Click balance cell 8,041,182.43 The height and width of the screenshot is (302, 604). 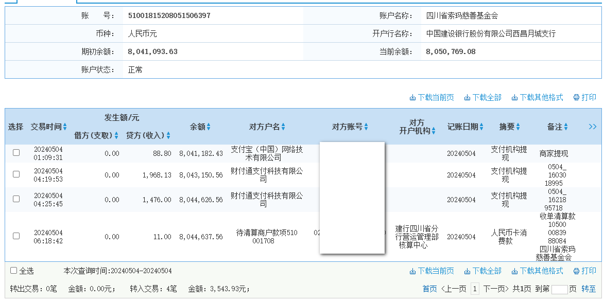[201, 153]
